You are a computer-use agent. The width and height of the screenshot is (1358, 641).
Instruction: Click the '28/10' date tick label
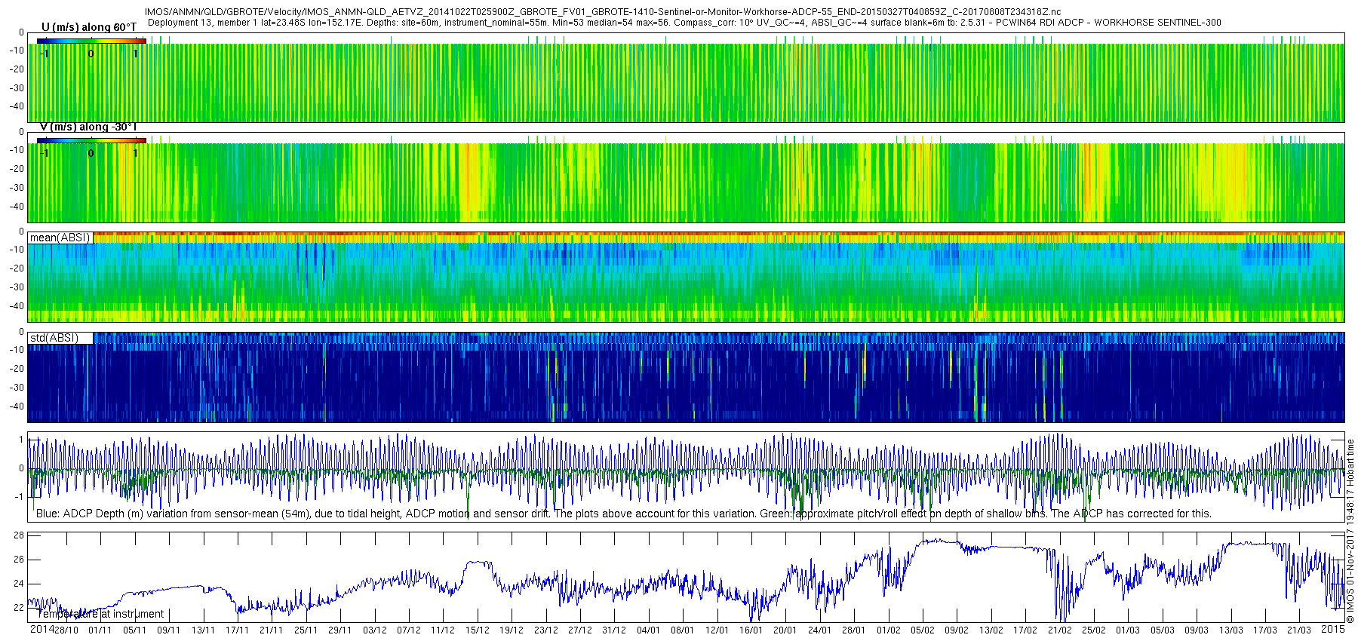click(x=66, y=630)
